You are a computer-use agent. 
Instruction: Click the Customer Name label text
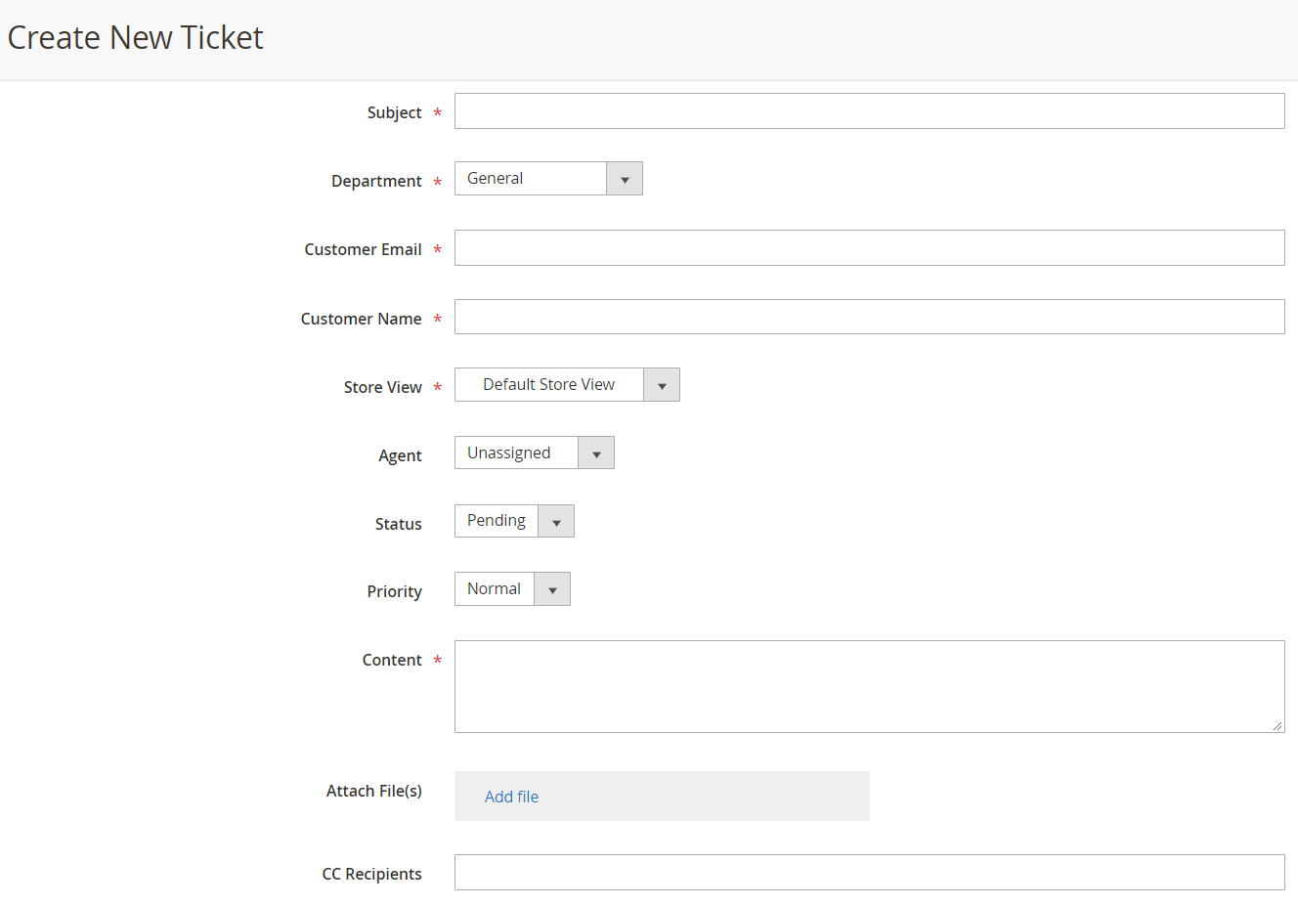[x=361, y=319]
